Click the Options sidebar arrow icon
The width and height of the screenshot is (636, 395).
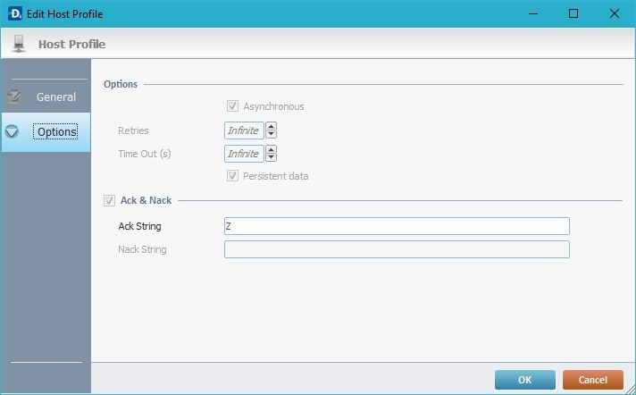pos(13,131)
